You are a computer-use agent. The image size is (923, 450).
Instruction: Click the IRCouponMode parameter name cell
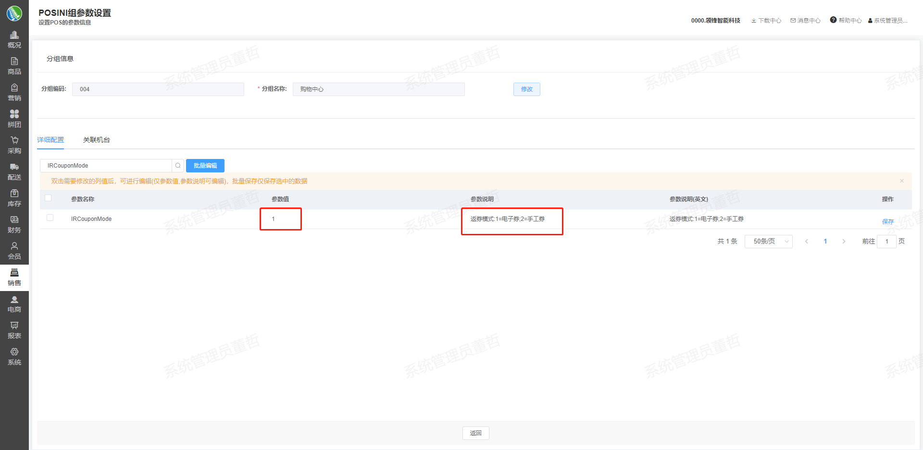pos(91,219)
